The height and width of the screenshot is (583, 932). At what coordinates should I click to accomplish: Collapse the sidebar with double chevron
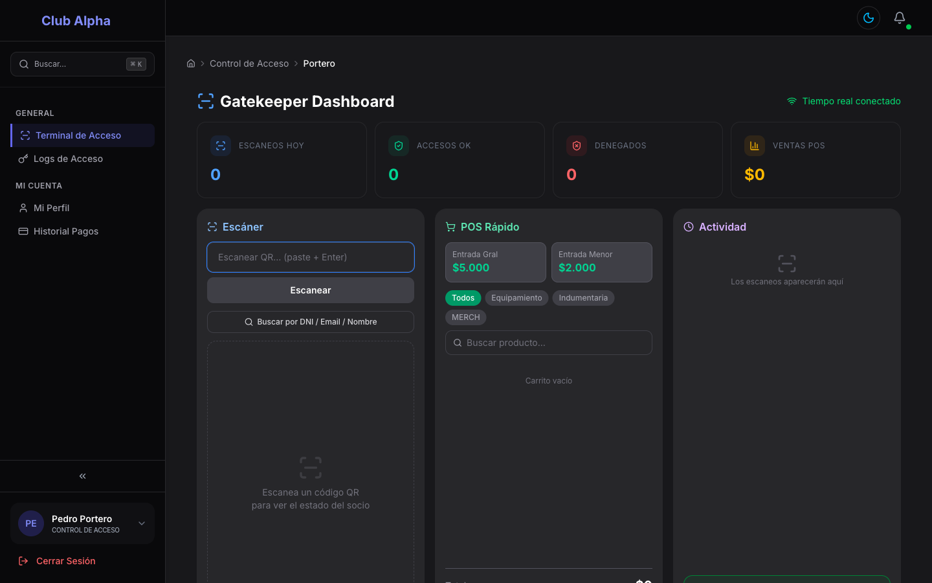tap(82, 476)
